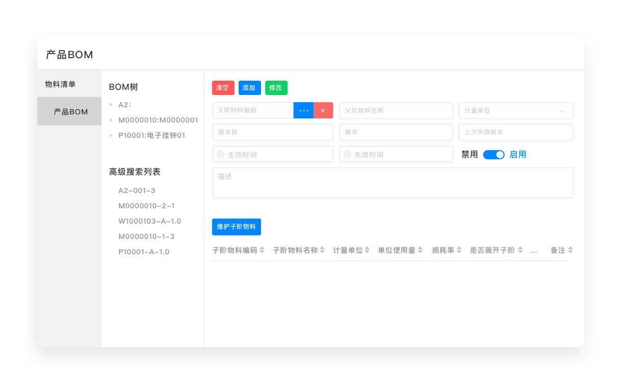Select search result W1000103-A-1.0

[x=150, y=221]
